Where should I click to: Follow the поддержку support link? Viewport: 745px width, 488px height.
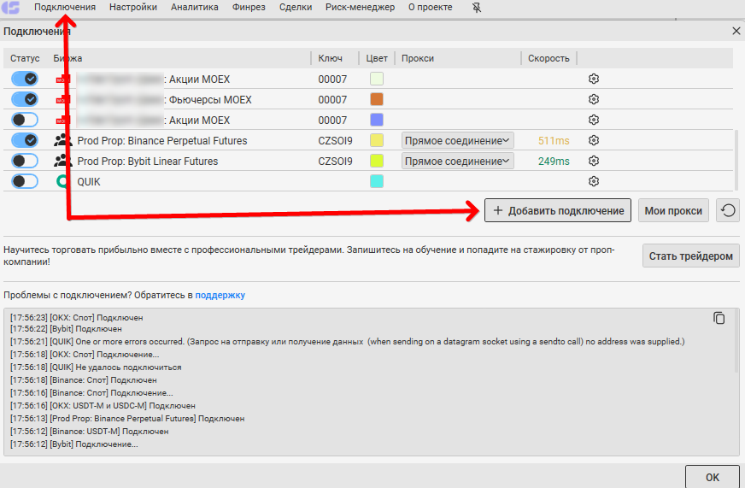point(220,295)
